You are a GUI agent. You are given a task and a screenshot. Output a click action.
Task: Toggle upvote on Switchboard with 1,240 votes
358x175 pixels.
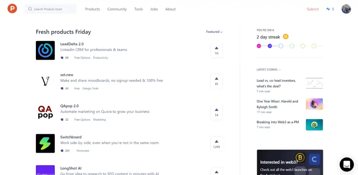pyautogui.click(x=216, y=143)
